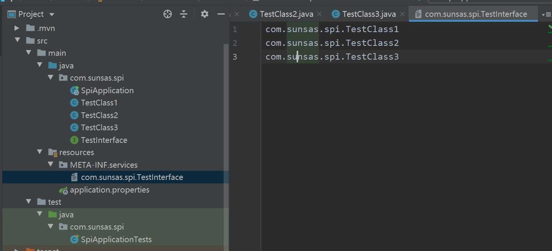Collapse the main java folder arrow
Viewport: 552px width, 251px height.
[x=39, y=65]
